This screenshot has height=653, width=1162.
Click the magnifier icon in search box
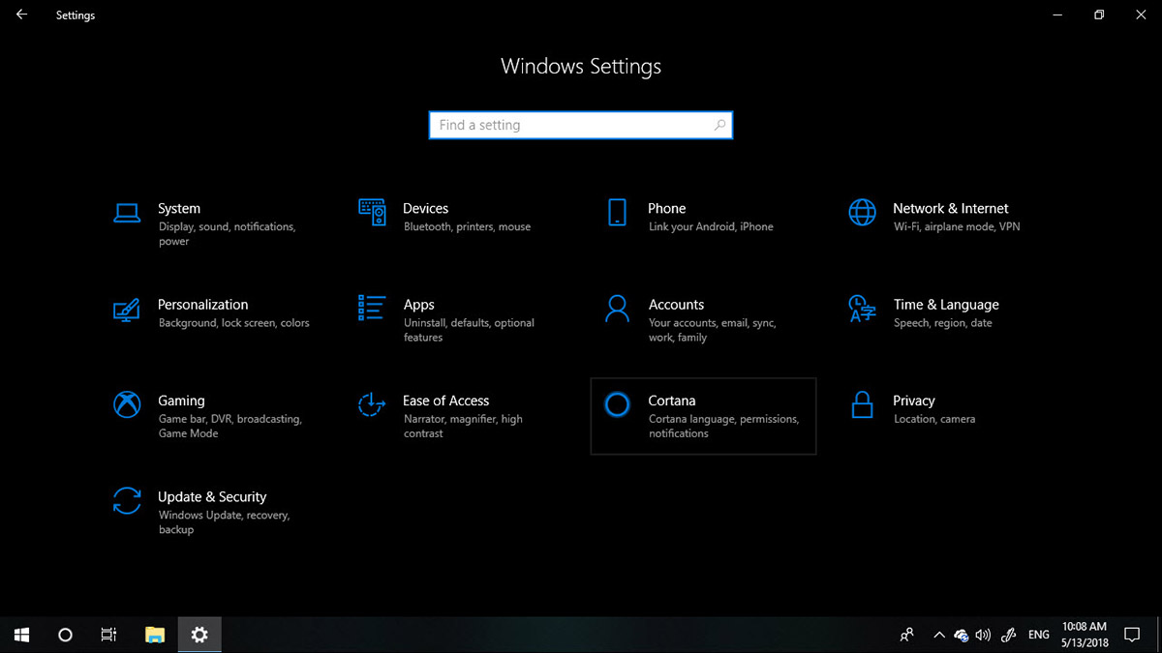[x=719, y=125]
